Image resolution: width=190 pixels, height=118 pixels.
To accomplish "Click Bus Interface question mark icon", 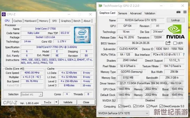I will [x=184, y=55].
